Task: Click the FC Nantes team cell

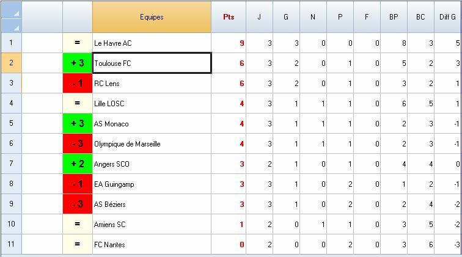Action: (x=152, y=245)
